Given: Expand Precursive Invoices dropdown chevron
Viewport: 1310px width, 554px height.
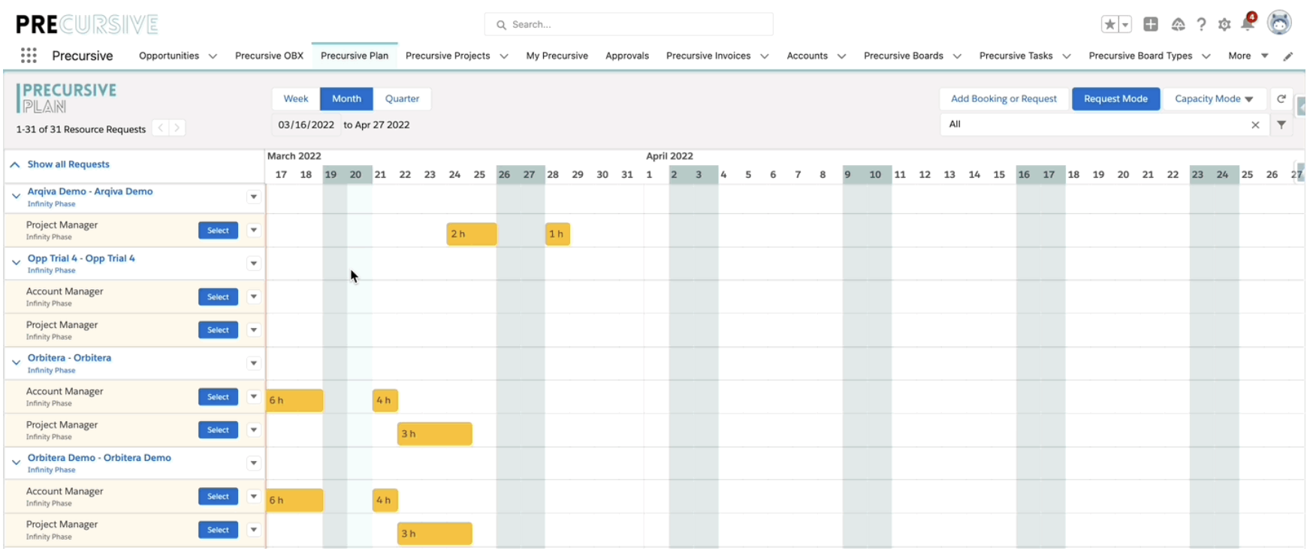Looking at the screenshot, I should pyautogui.click(x=765, y=56).
